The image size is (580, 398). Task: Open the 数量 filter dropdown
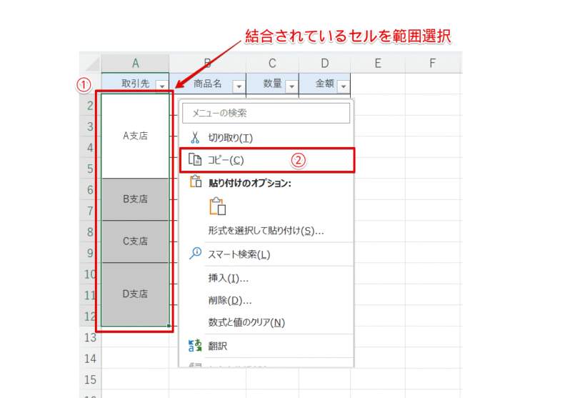292,86
